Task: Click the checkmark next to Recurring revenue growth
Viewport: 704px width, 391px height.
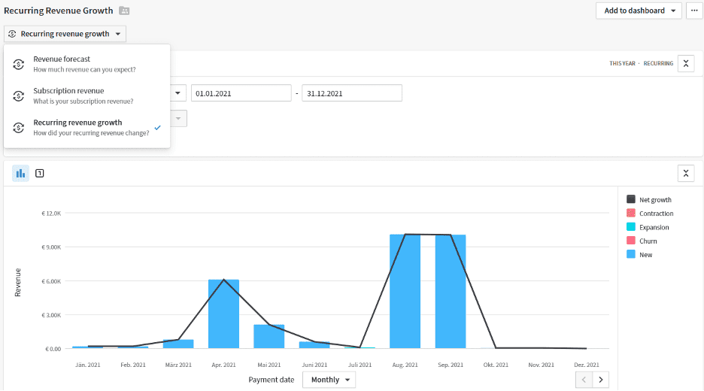Action: (158, 128)
